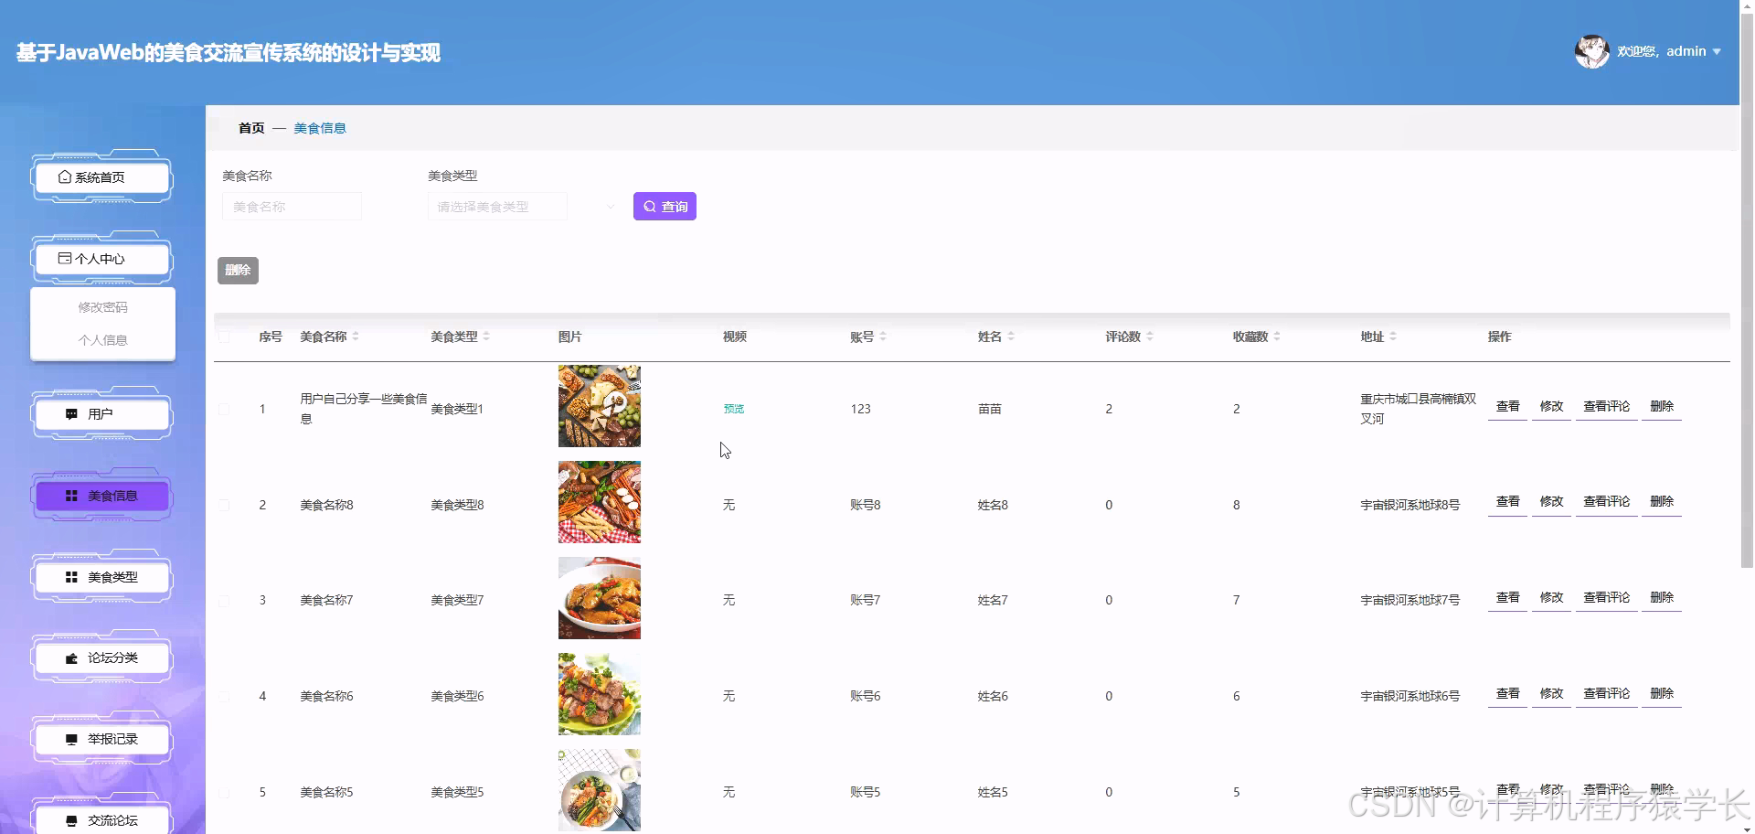
Task: Click the 美食信息 breadcrumb text
Action: pyautogui.click(x=320, y=128)
